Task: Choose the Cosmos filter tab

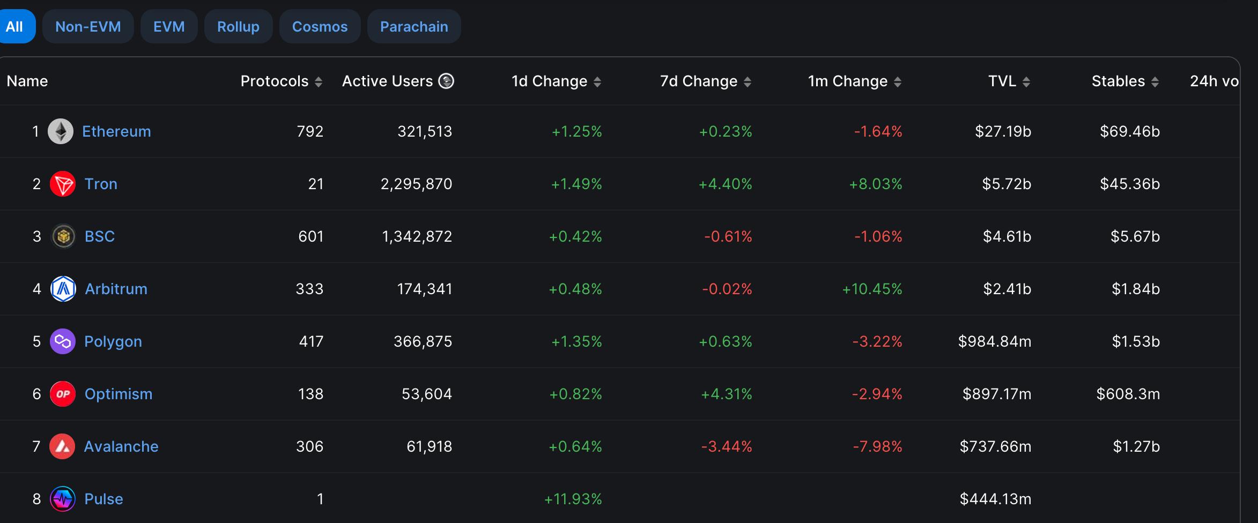Action: [320, 26]
